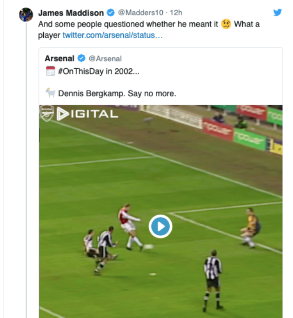Click the Arsenal account name

60,59
